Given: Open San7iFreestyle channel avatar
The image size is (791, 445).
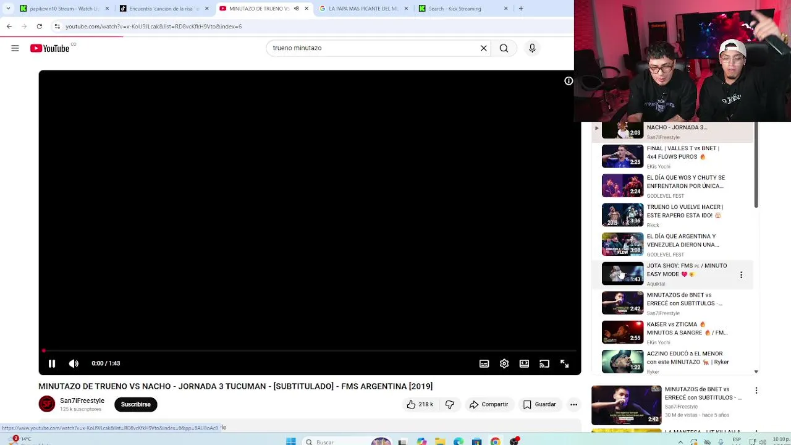Looking at the screenshot, I should (47, 404).
